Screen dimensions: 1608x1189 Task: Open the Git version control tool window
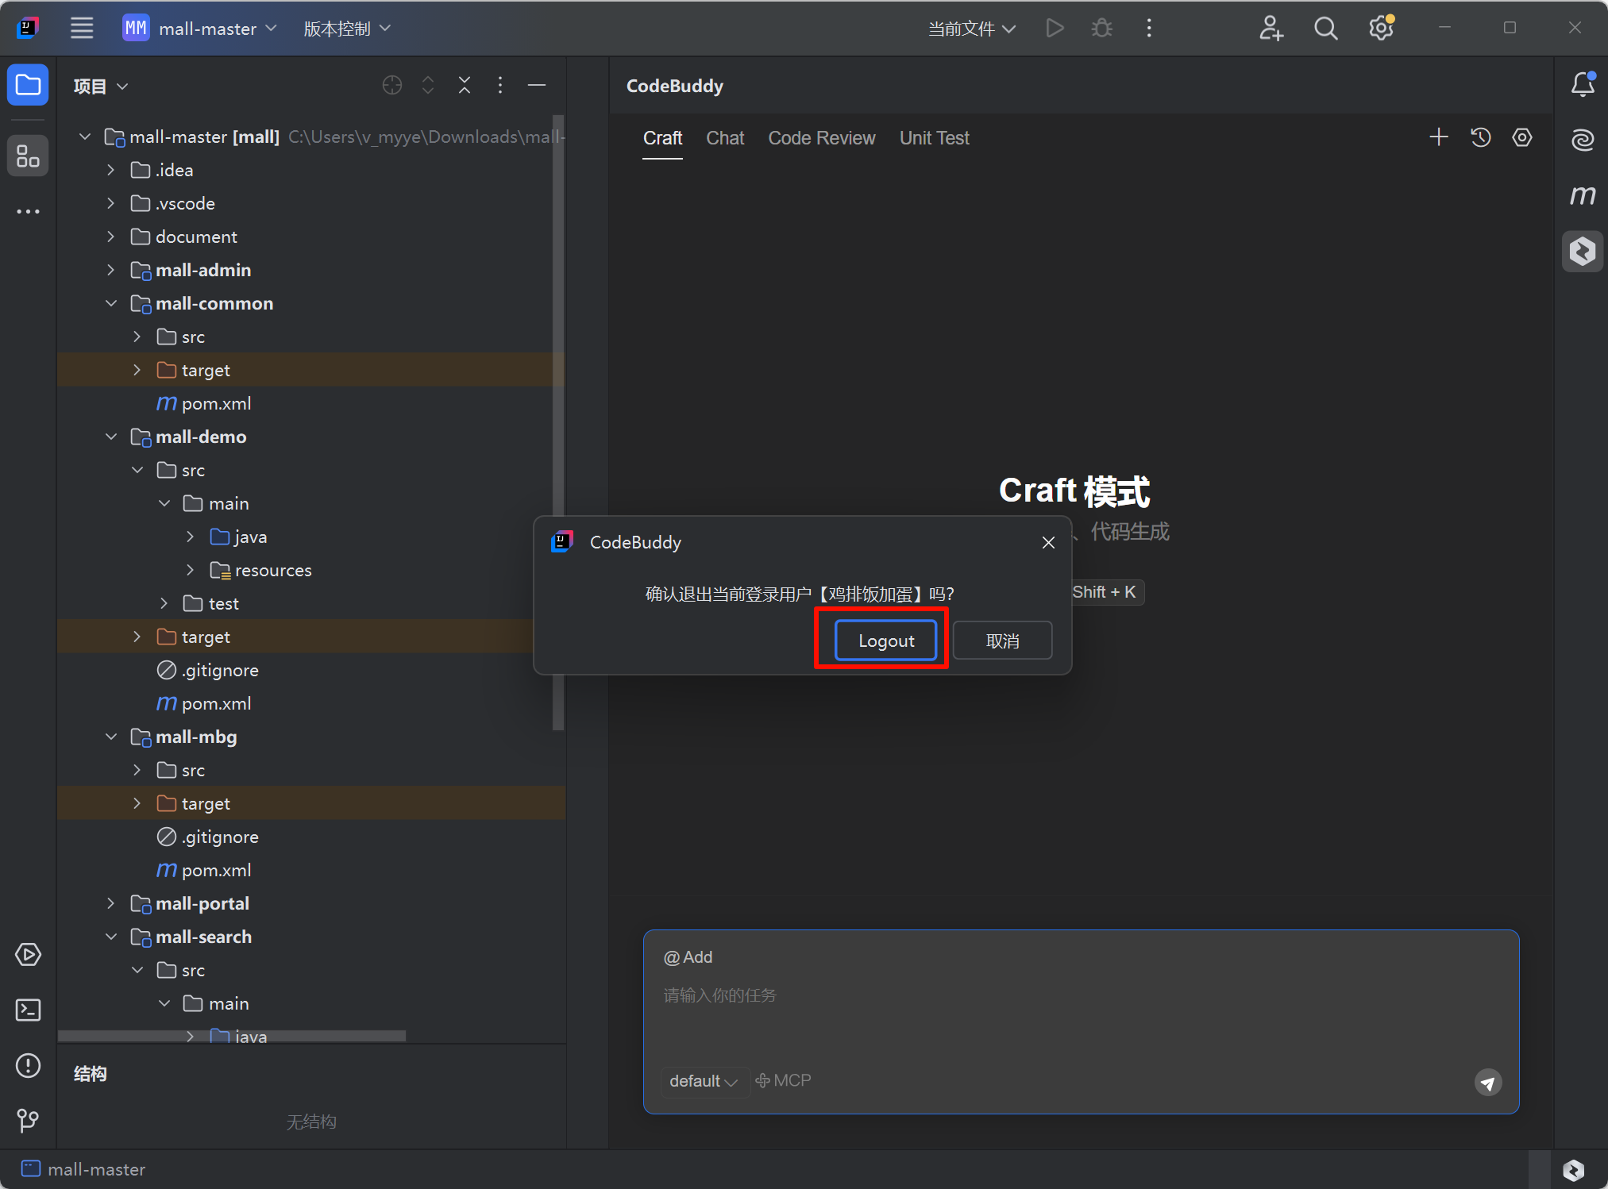(x=28, y=1120)
